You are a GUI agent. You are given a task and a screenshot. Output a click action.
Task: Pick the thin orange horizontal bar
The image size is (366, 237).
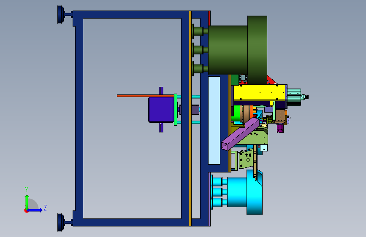tap(145, 96)
